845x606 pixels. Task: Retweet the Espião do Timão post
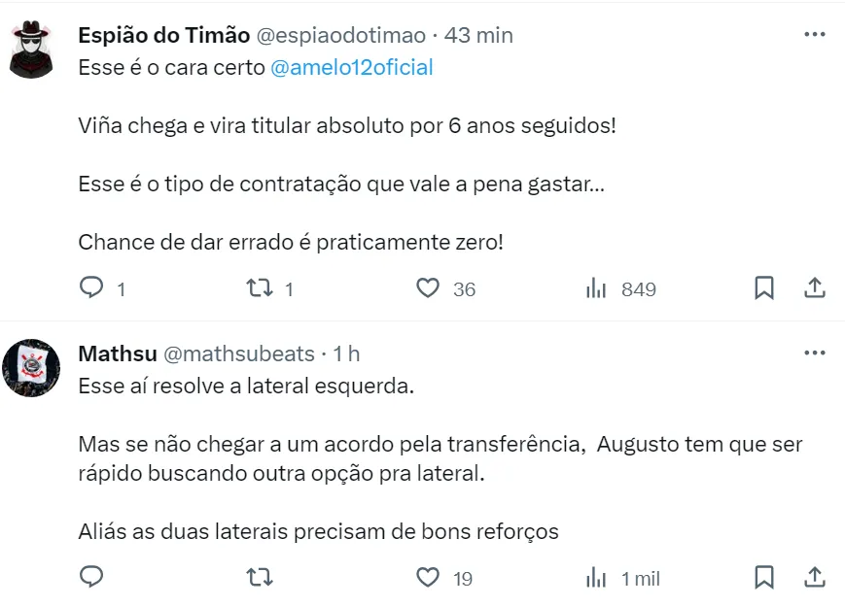(259, 288)
